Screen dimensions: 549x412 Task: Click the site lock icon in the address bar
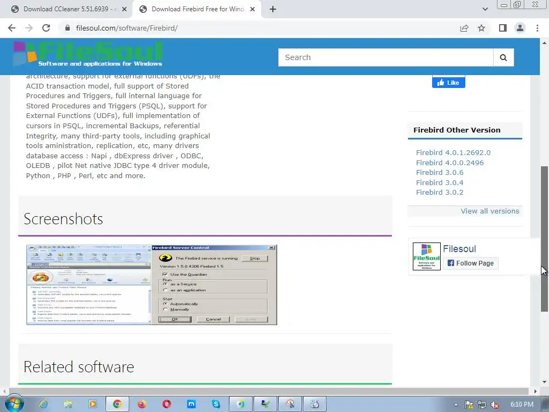pos(68,28)
